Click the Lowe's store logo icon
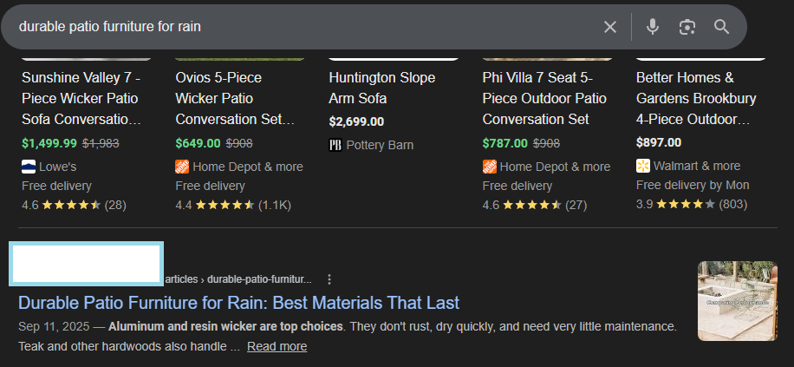Image resolution: width=794 pixels, height=367 pixels. pyautogui.click(x=29, y=167)
